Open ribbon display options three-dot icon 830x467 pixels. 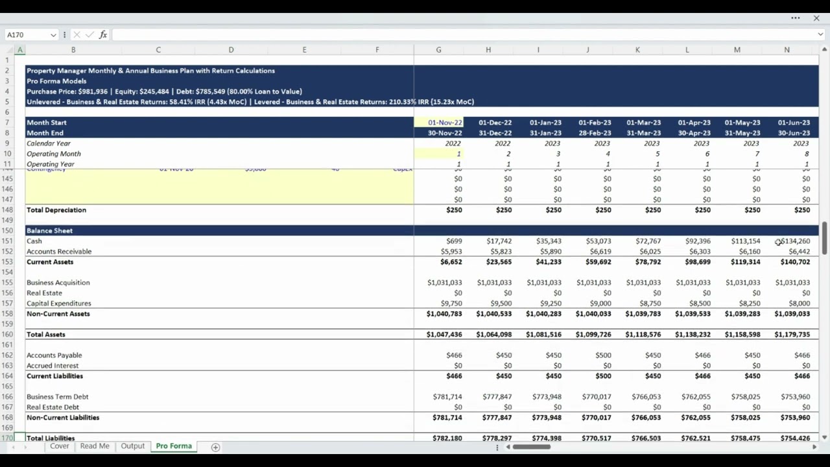coord(796,18)
